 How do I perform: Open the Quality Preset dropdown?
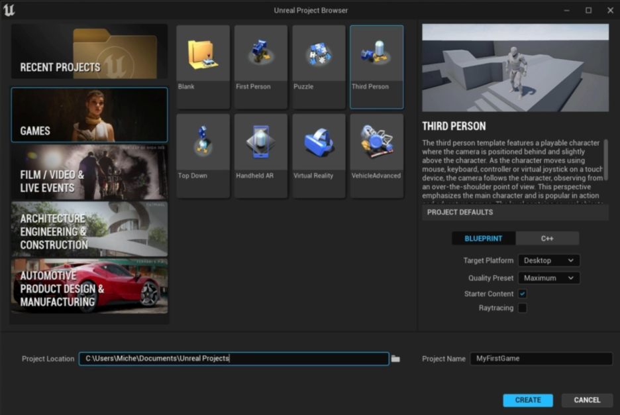[x=549, y=278]
